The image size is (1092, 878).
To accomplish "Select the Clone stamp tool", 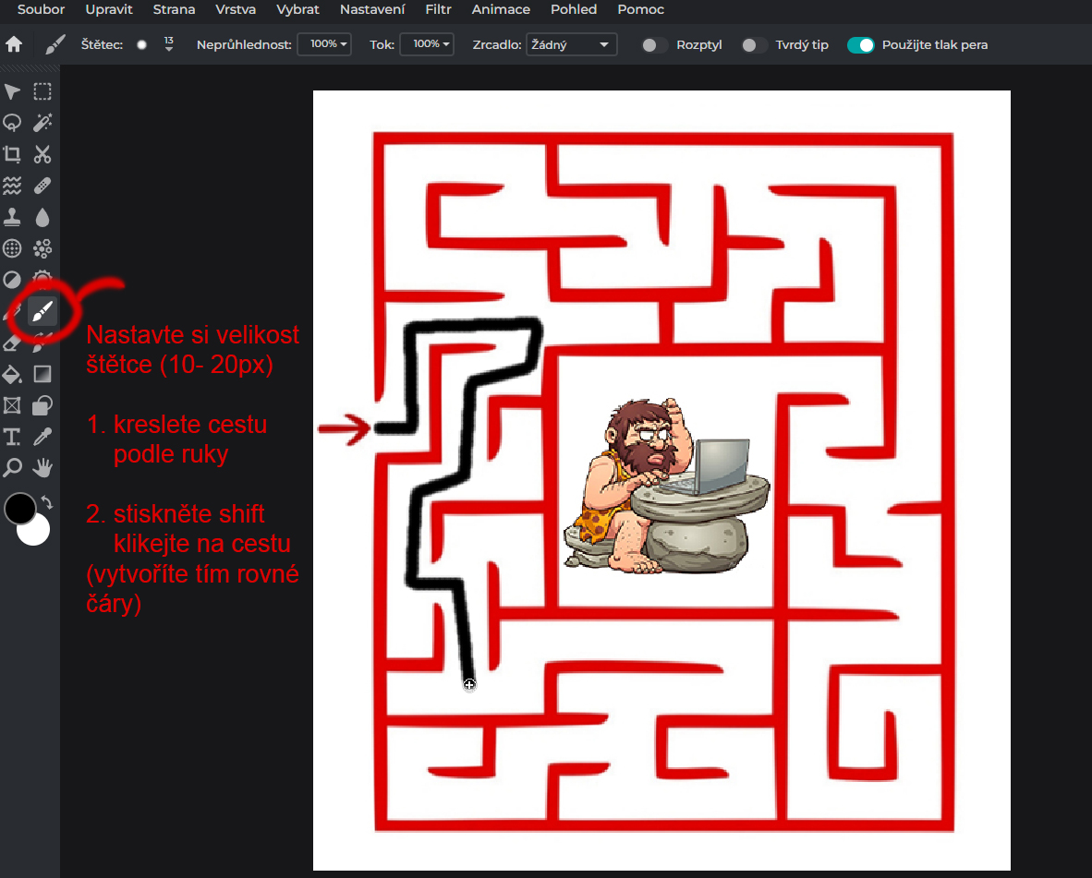I will [x=12, y=217].
